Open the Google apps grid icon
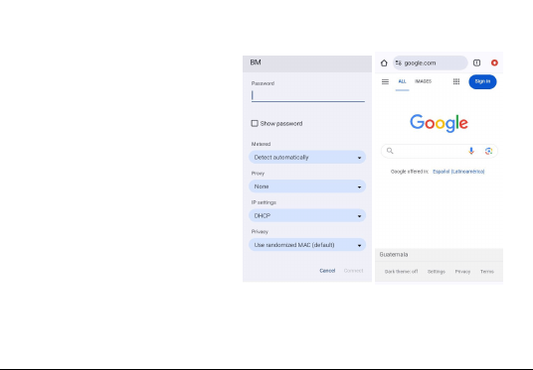The height and width of the screenshot is (370, 533). click(456, 81)
